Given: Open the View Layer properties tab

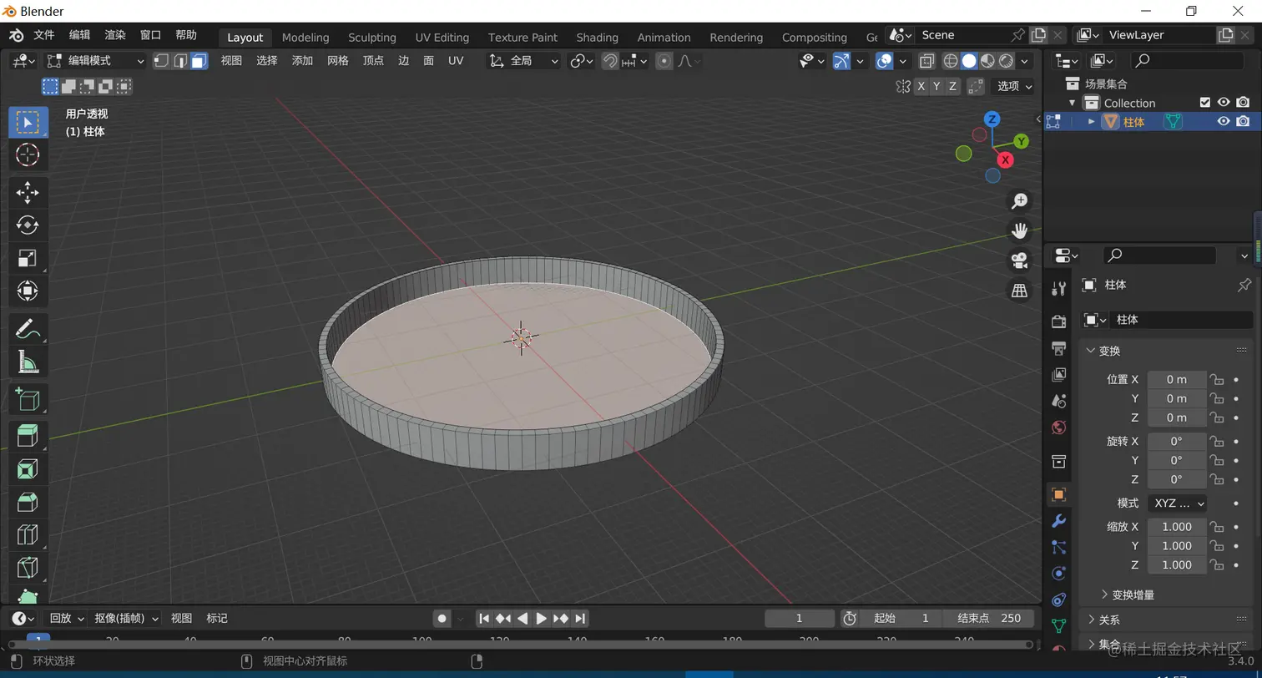Looking at the screenshot, I should (1058, 374).
